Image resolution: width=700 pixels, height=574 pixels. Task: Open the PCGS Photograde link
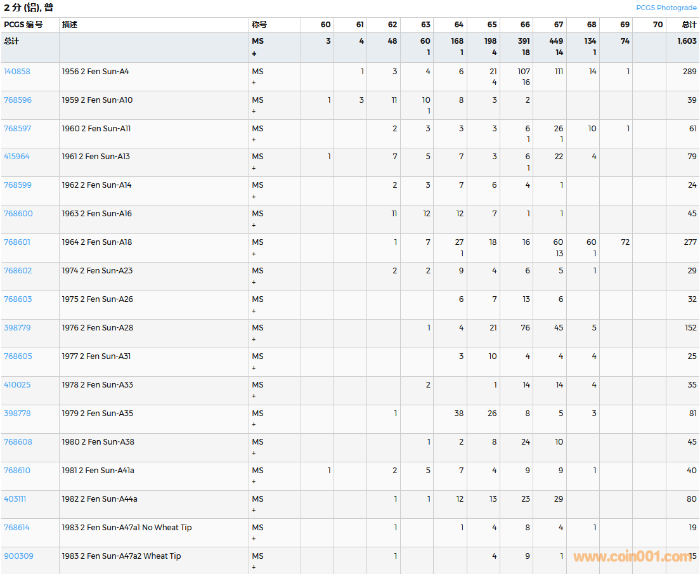(x=666, y=8)
